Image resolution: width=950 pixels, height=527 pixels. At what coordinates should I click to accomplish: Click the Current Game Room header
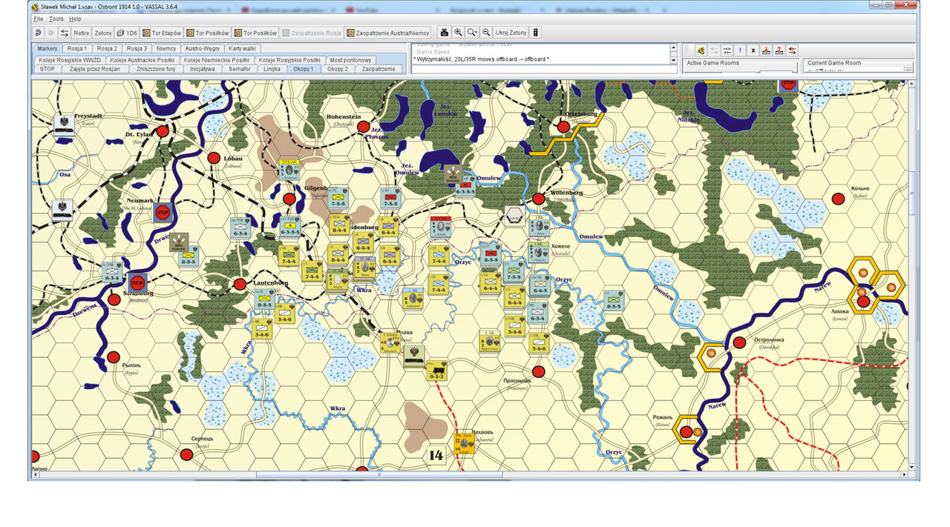coord(834,63)
